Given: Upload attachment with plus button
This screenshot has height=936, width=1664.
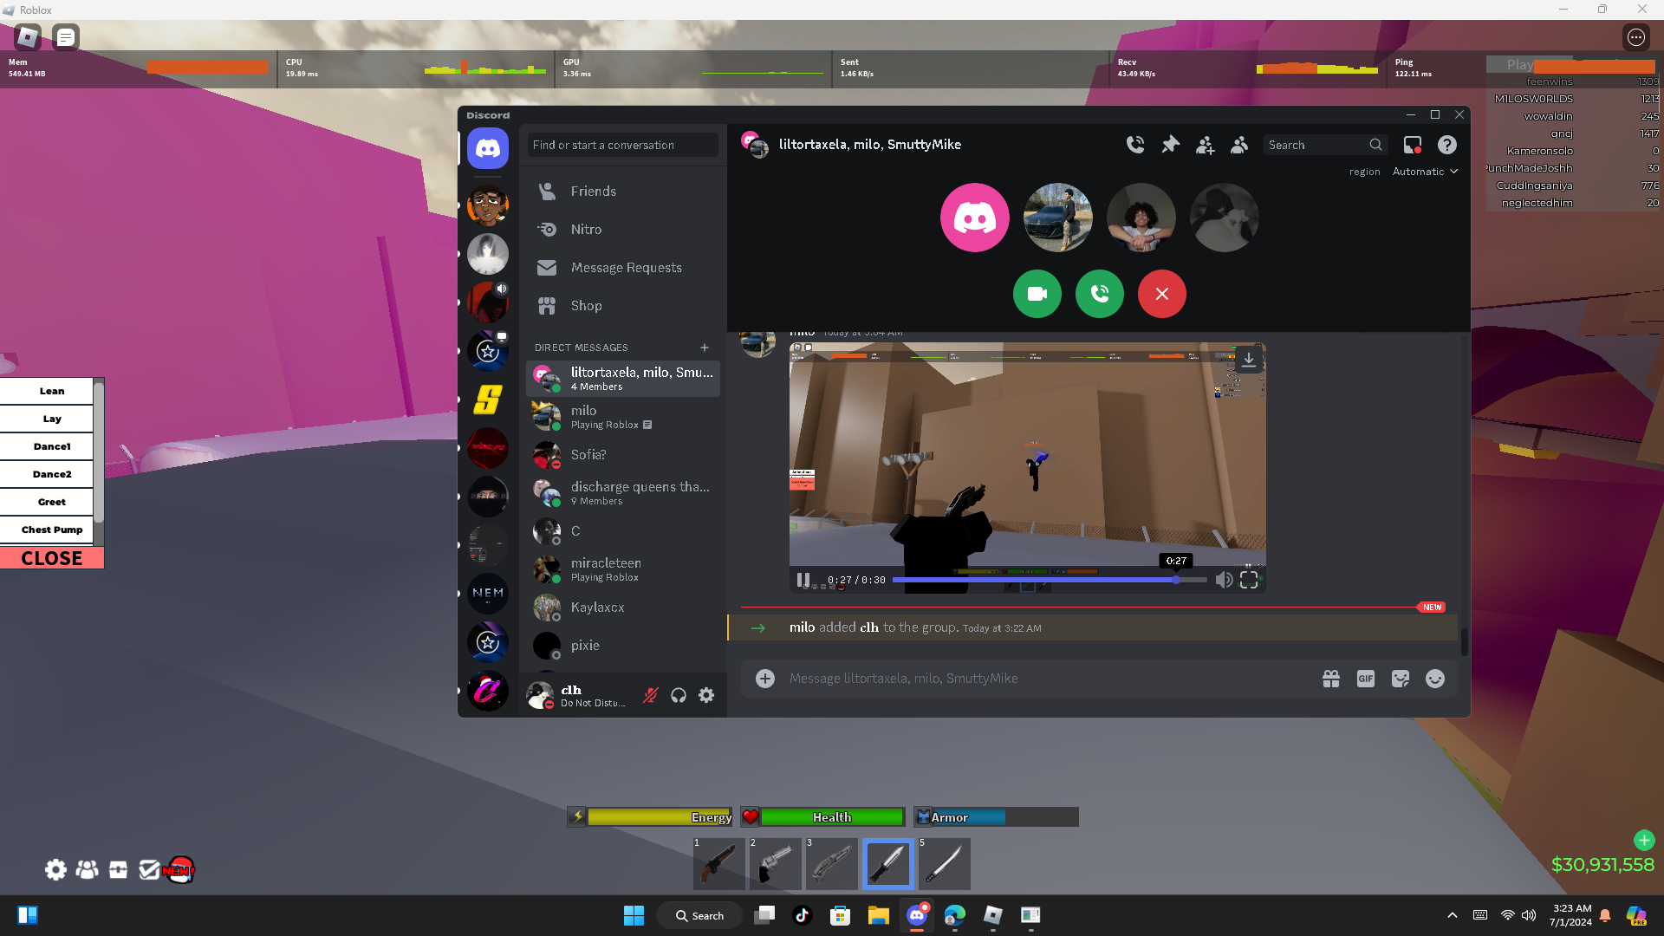Looking at the screenshot, I should point(765,679).
